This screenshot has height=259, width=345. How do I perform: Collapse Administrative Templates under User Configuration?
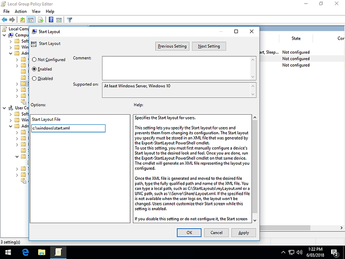pyautogui.click(x=11, y=126)
